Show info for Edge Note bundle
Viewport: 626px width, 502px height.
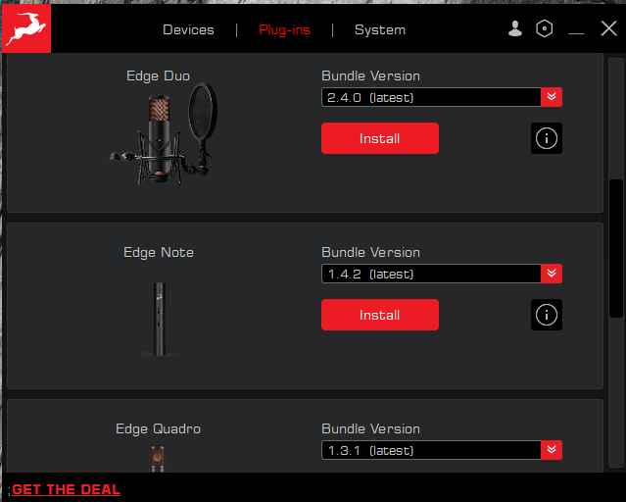tap(546, 315)
